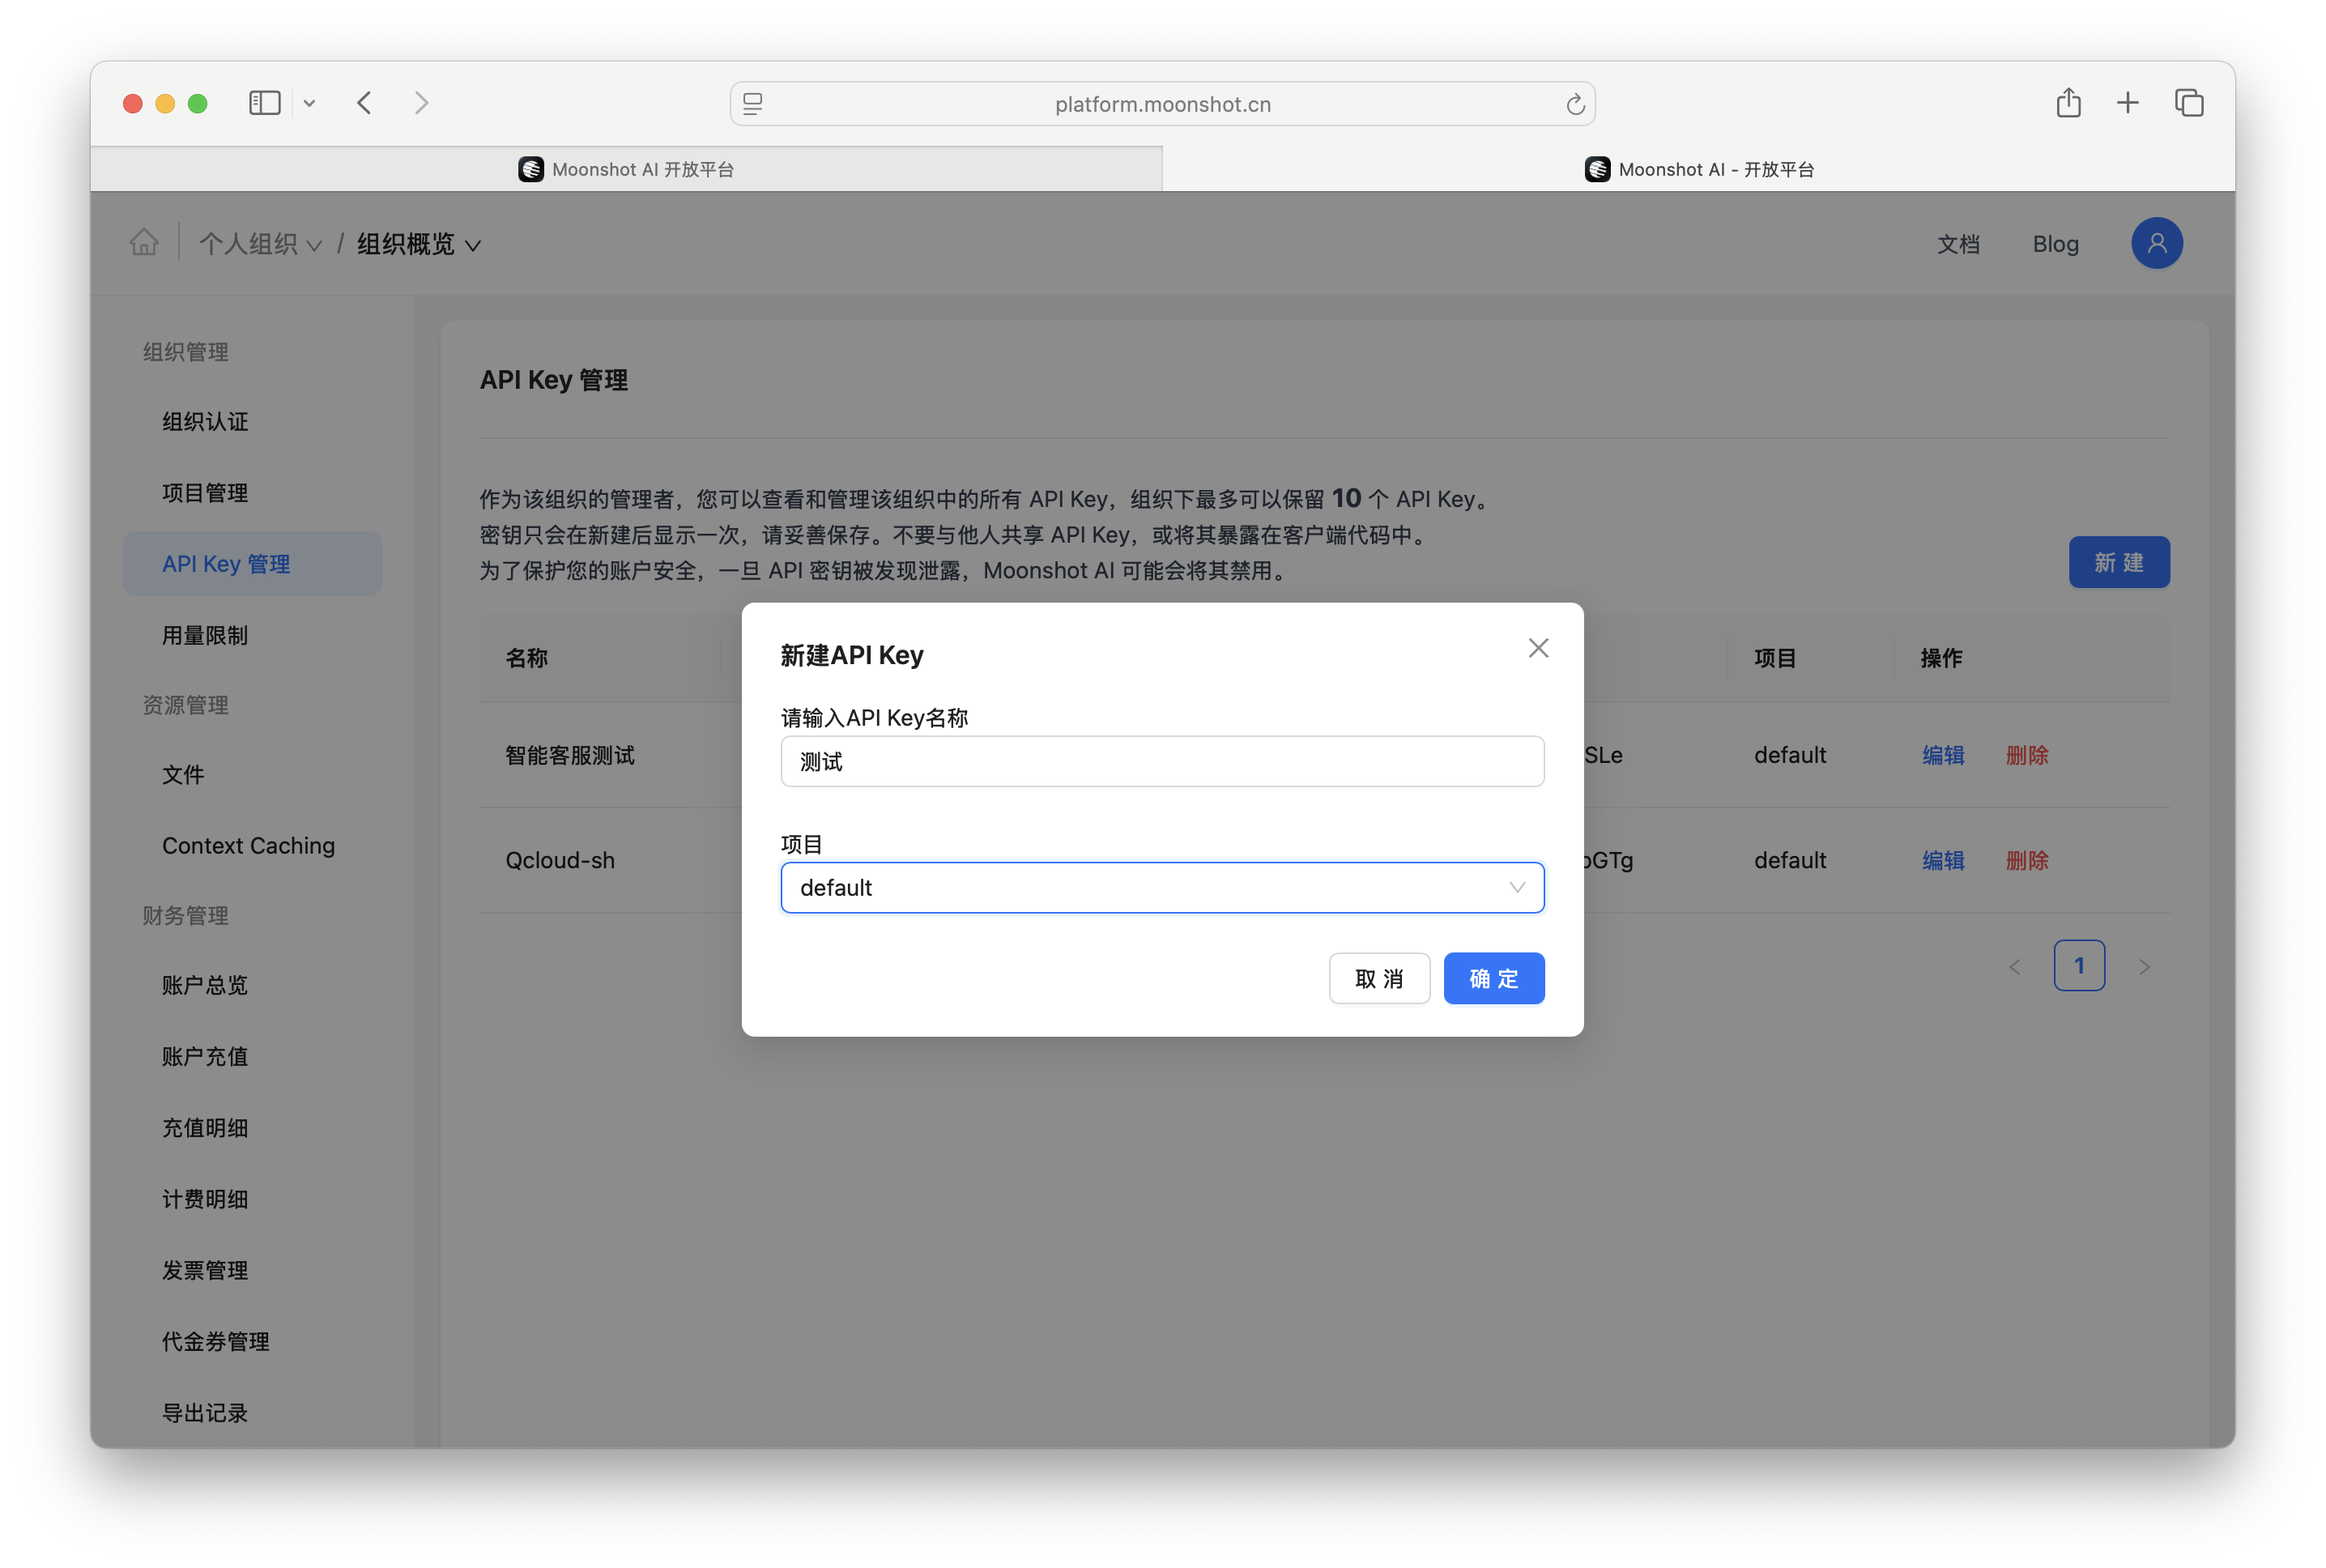Open the Safari share icon
The width and height of the screenshot is (2326, 1568).
2068,103
